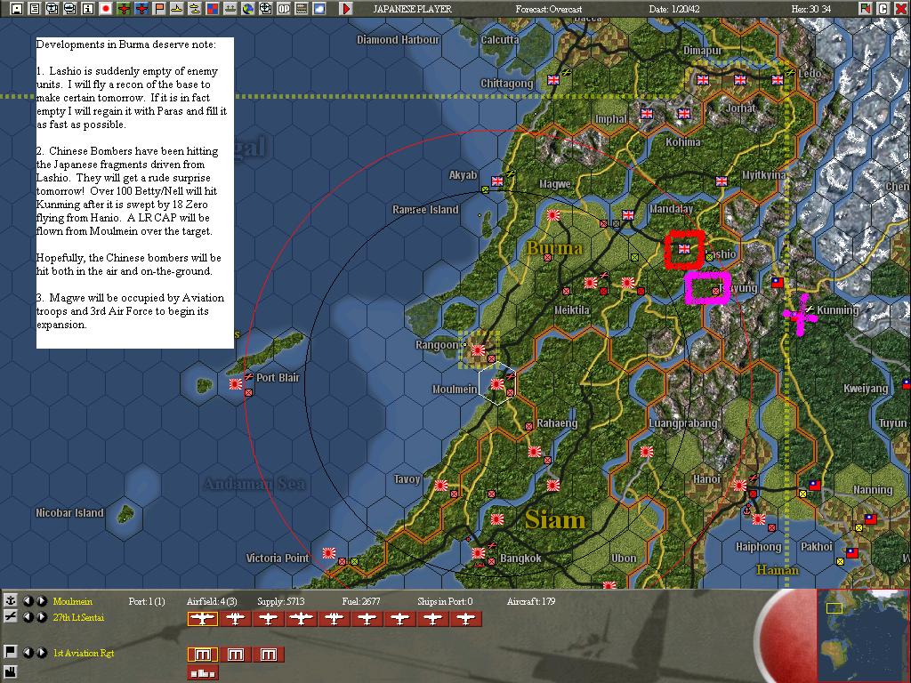Go to next base with Moulmein right arrow
Viewport: 911px width, 683px height.
coord(41,601)
